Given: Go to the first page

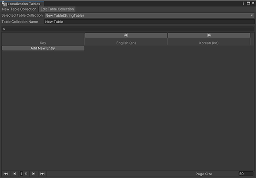Looking at the screenshot, I should point(6,174).
